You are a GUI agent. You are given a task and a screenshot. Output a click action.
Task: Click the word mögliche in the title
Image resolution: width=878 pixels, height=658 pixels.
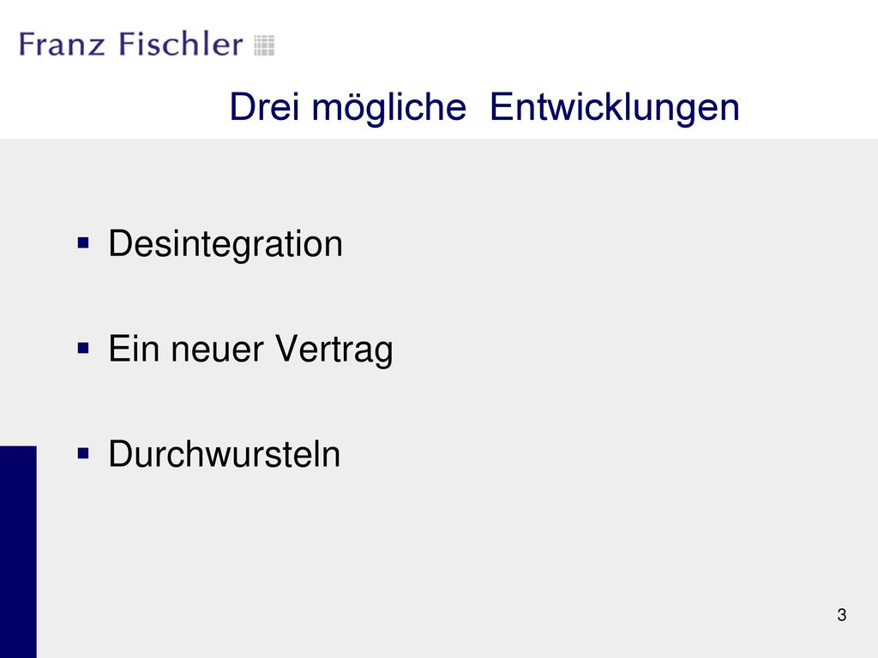(388, 109)
